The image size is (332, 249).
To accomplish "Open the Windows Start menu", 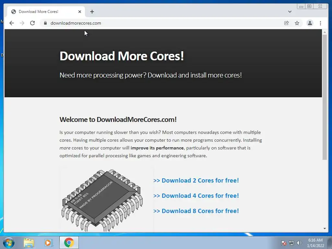I will (9, 243).
